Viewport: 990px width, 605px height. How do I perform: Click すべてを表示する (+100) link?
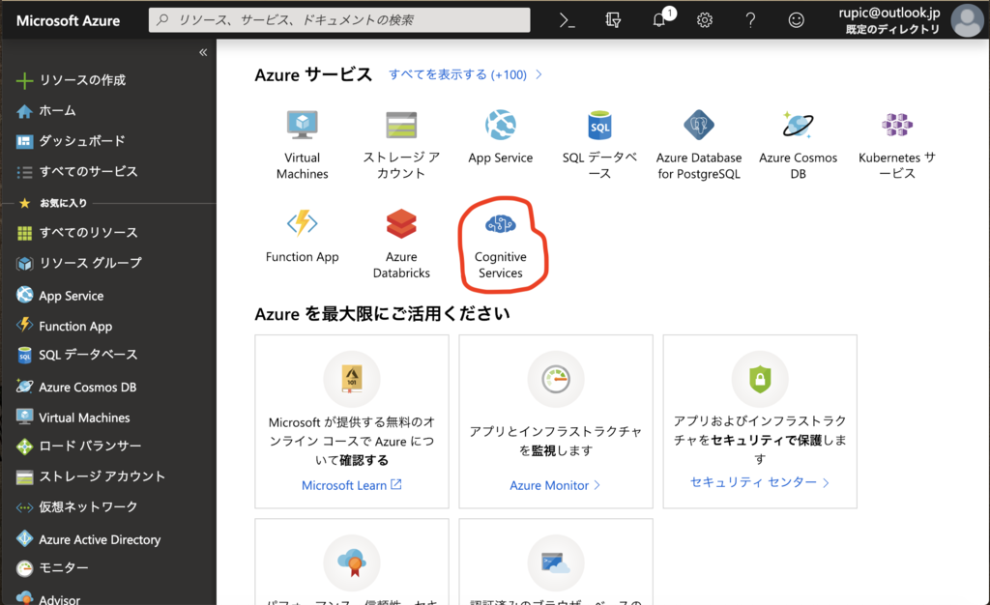point(465,74)
